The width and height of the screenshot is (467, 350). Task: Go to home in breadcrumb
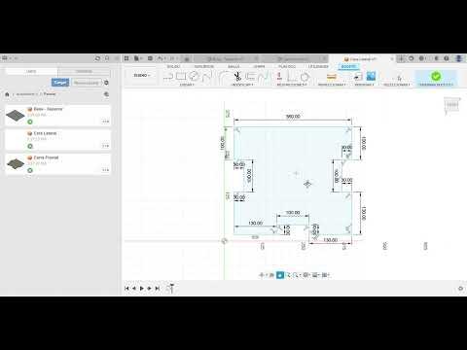[x=7, y=94]
